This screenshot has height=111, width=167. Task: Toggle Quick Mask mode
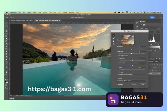pyautogui.click(x=6, y=85)
